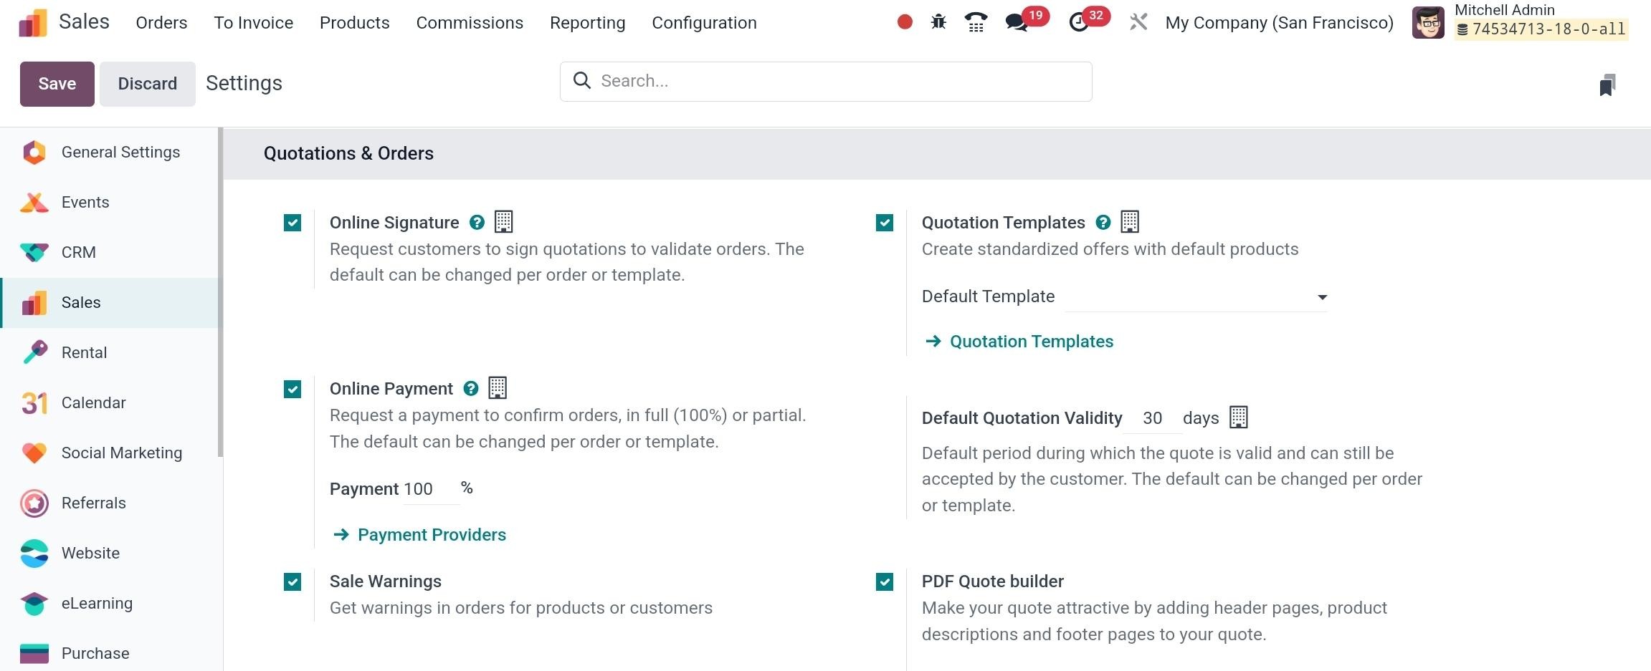Open the VoIP phone dialer icon

pos(976,22)
